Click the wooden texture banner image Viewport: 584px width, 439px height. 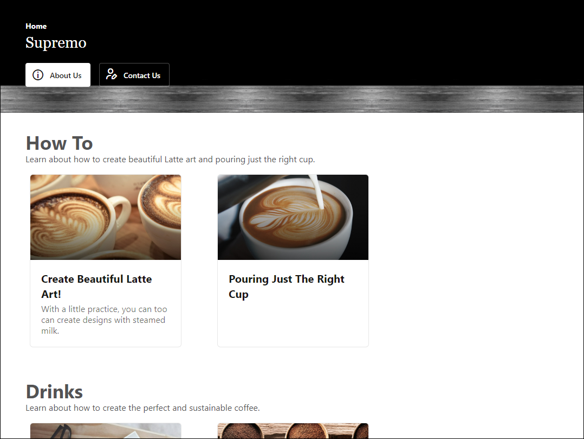pyautogui.click(x=292, y=99)
